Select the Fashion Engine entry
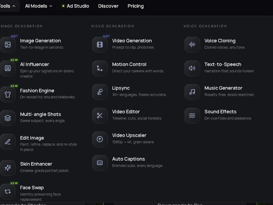Screen dimensions: 273x205 tap(37, 91)
